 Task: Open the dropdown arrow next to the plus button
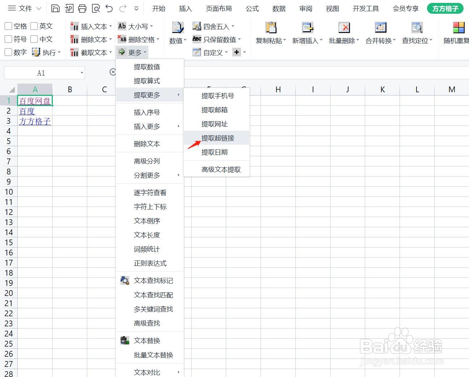click(244, 52)
